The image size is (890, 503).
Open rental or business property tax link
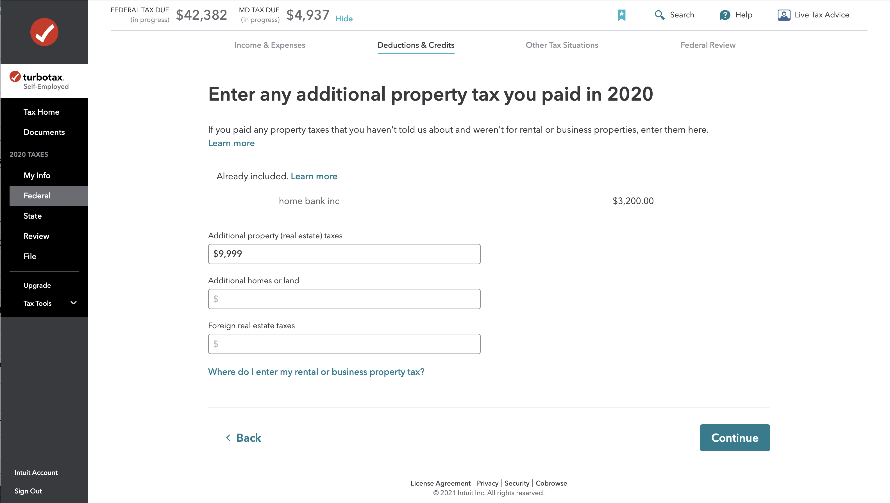click(x=316, y=372)
